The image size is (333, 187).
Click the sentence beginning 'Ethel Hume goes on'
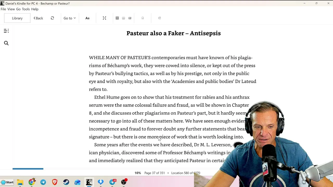click(169, 105)
